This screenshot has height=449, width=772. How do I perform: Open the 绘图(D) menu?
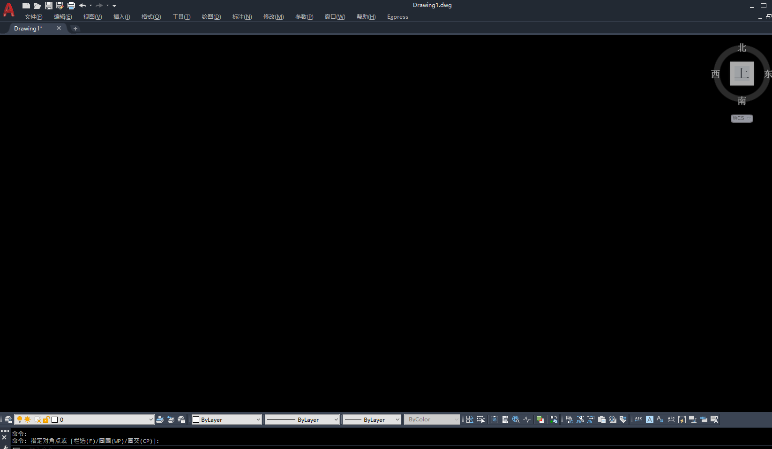[x=211, y=16]
